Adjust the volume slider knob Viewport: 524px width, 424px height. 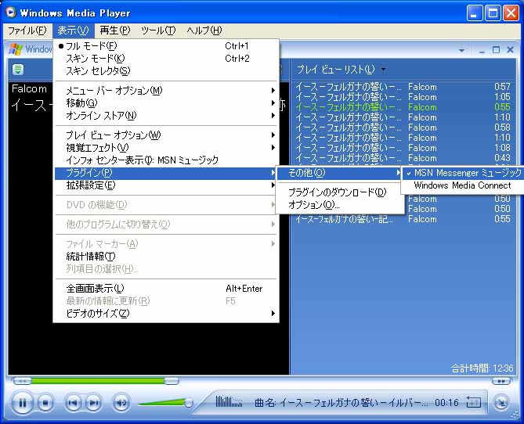point(189,403)
